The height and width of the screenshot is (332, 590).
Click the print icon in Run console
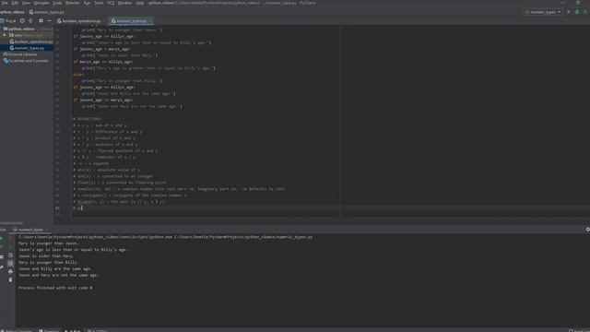pos(10,271)
